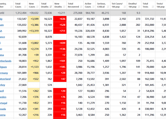Screen dimensions: 166x119
Task: Open the Switzerland country link
Action: (5, 79)
